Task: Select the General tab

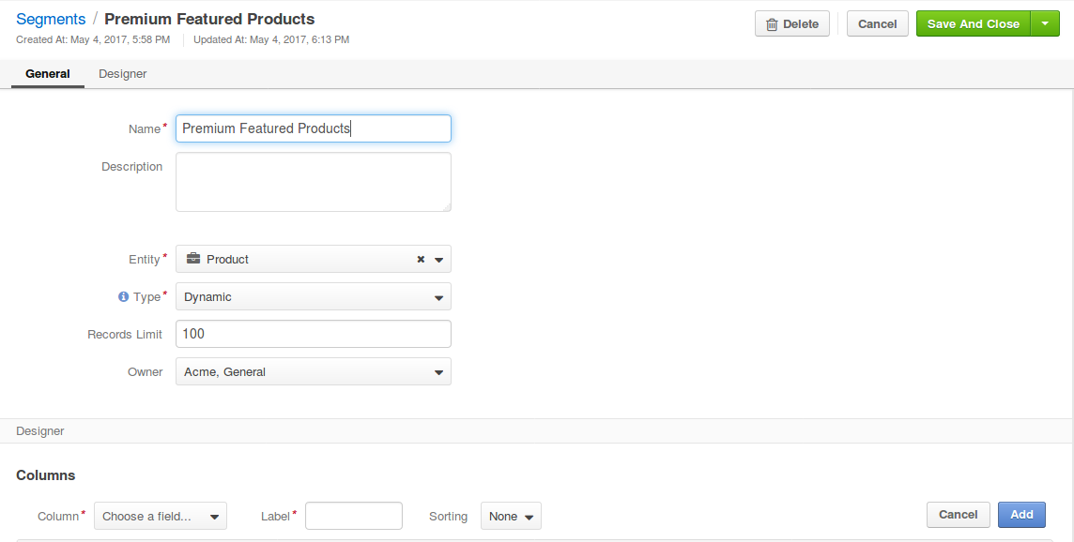Action: pyautogui.click(x=48, y=74)
